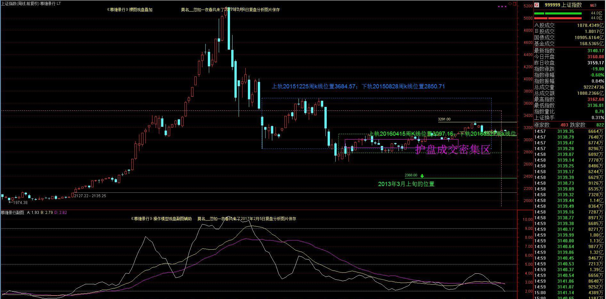The width and height of the screenshot is (606, 299).
Task: Click the 5200 label on the price axis
Action: 528,6
